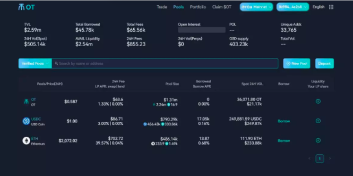Screen dimensions: 353x176
Task: Focus the search by name or address field
Action: pyautogui.click(x=165, y=63)
